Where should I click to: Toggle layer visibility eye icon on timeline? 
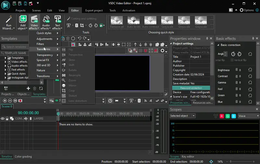click(3, 119)
